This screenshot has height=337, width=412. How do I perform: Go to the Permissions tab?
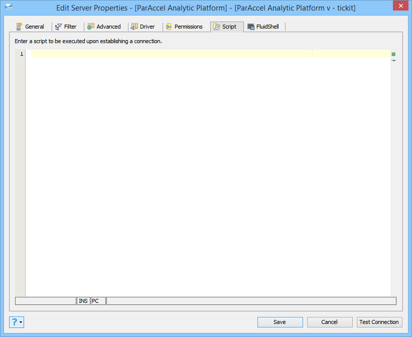[x=185, y=27]
